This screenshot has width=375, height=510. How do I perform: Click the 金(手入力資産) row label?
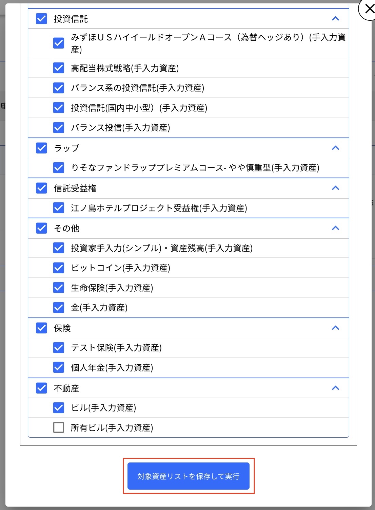(99, 308)
